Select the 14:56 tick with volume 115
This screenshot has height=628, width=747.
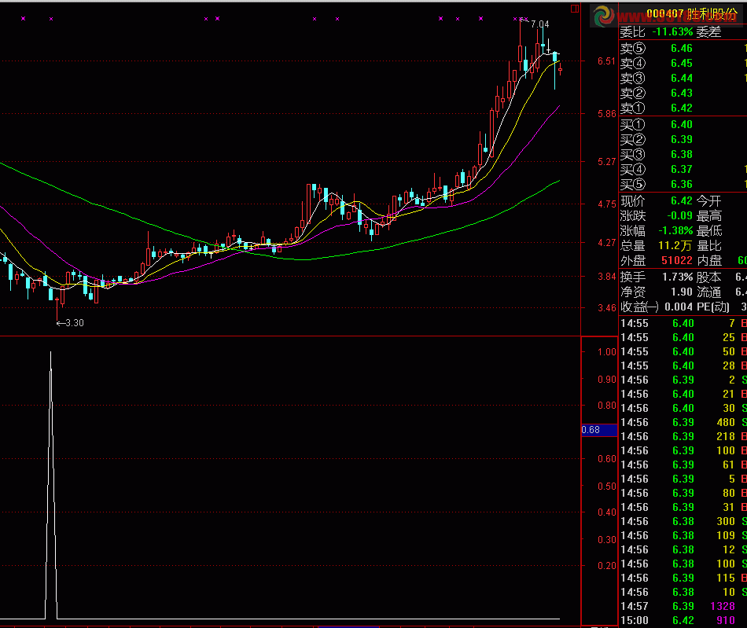[683, 578]
